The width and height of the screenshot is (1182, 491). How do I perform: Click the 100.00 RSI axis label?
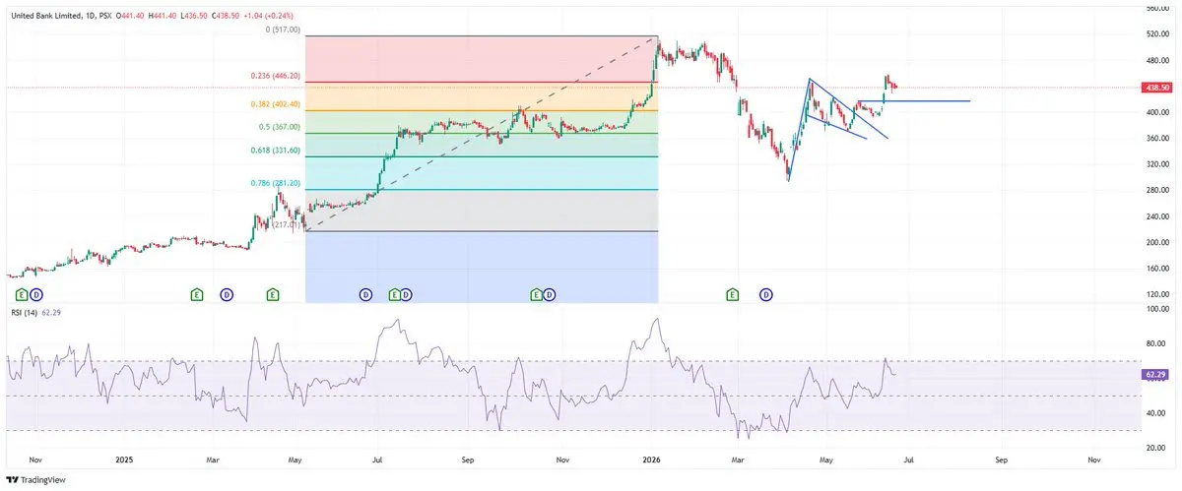pyautogui.click(x=1157, y=309)
